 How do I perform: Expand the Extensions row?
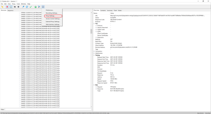(96, 37)
